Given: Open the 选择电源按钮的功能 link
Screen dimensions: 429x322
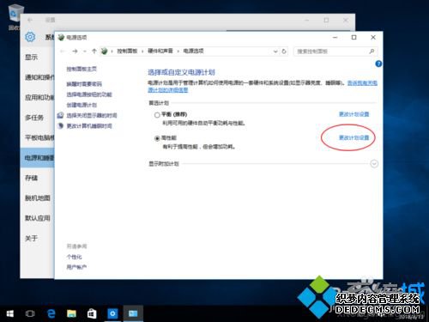Looking at the screenshot, I should point(89,94).
